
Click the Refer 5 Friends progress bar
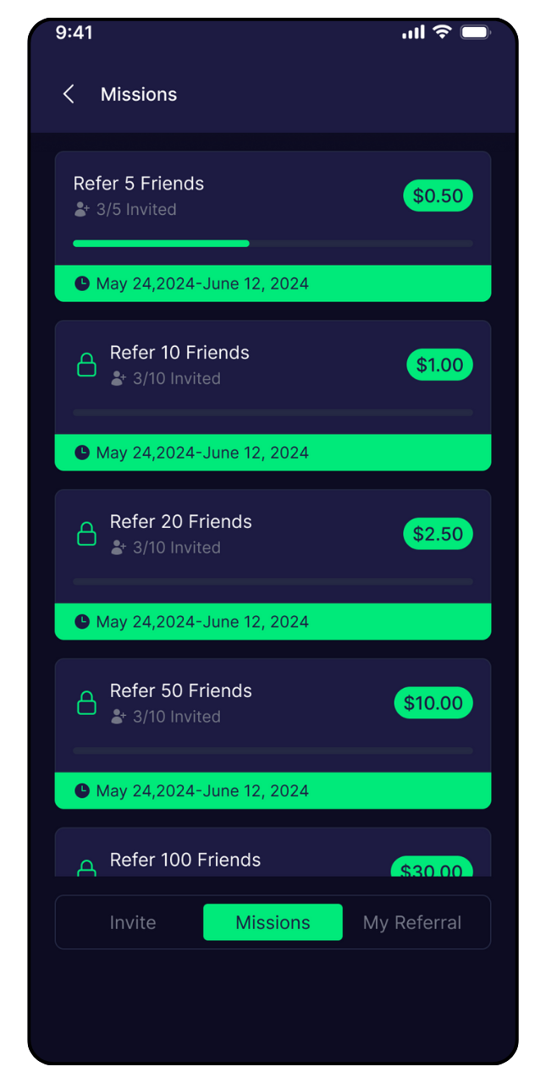pyautogui.click(x=273, y=244)
